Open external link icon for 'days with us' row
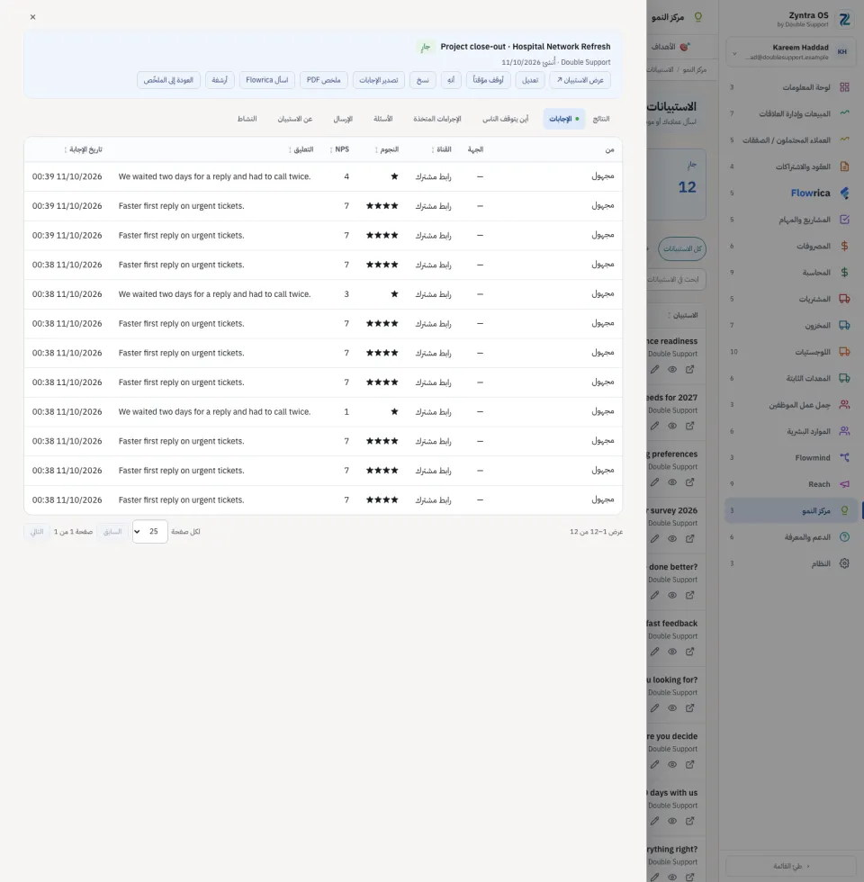Screen dimensions: 864x882 [689, 821]
